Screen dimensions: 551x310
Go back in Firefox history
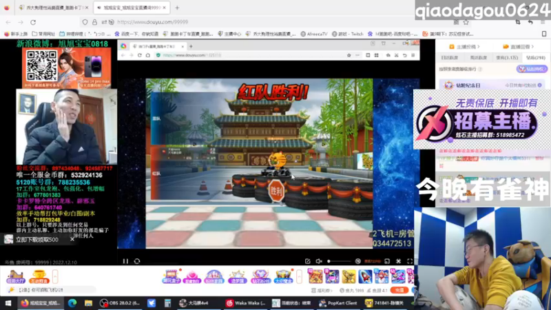pos(8,22)
